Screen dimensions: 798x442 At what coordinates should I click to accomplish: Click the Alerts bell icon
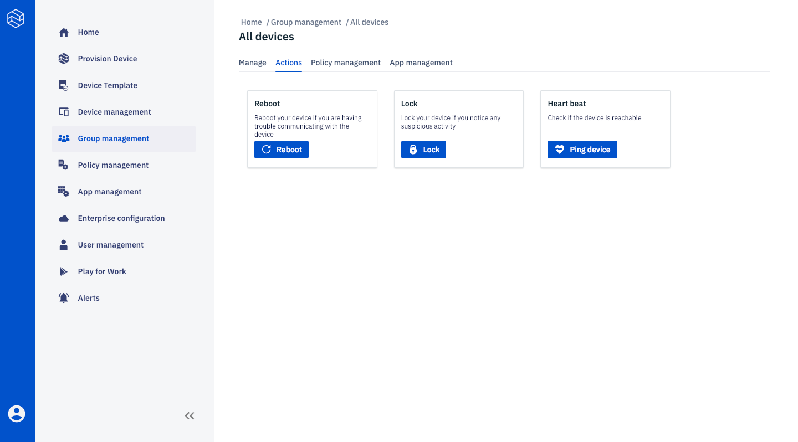[x=64, y=298]
